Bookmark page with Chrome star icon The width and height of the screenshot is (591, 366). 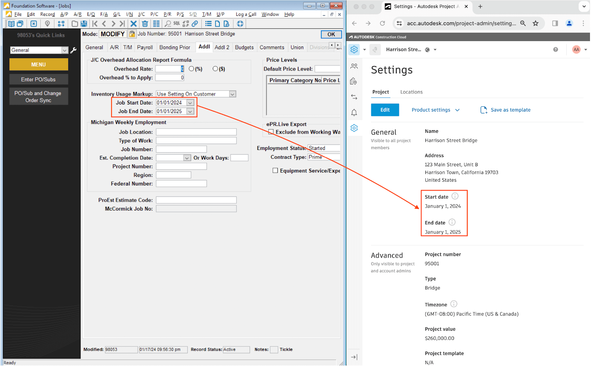pyautogui.click(x=536, y=23)
